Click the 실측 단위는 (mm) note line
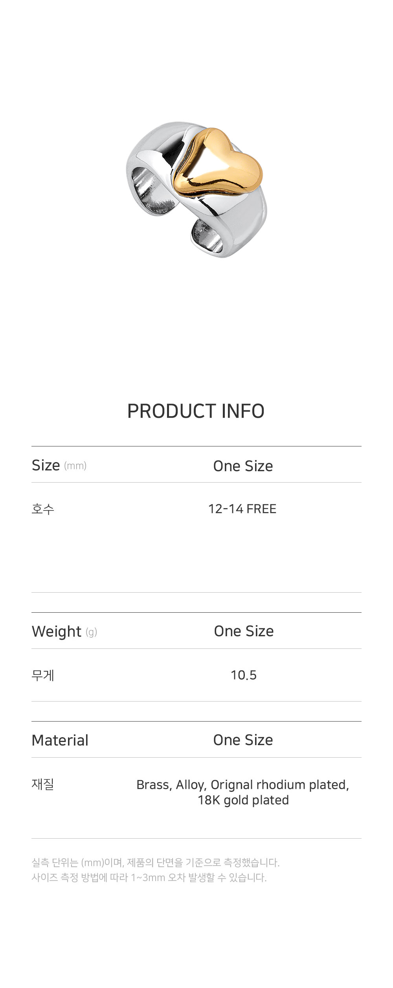393x988 pixels. (x=155, y=863)
